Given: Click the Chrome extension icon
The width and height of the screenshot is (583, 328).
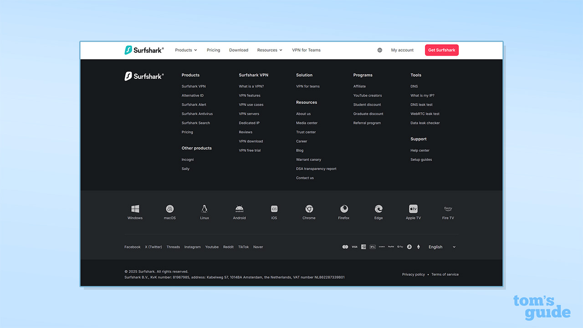Looking at the screenshot, I should [x=309, y=209].
